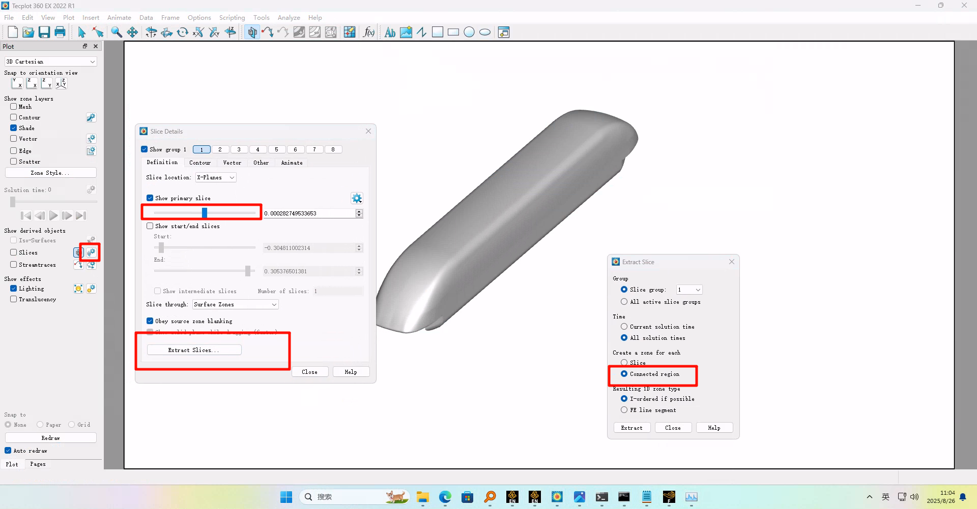Open contour details icon beside Contour

[x=91, y=118]
